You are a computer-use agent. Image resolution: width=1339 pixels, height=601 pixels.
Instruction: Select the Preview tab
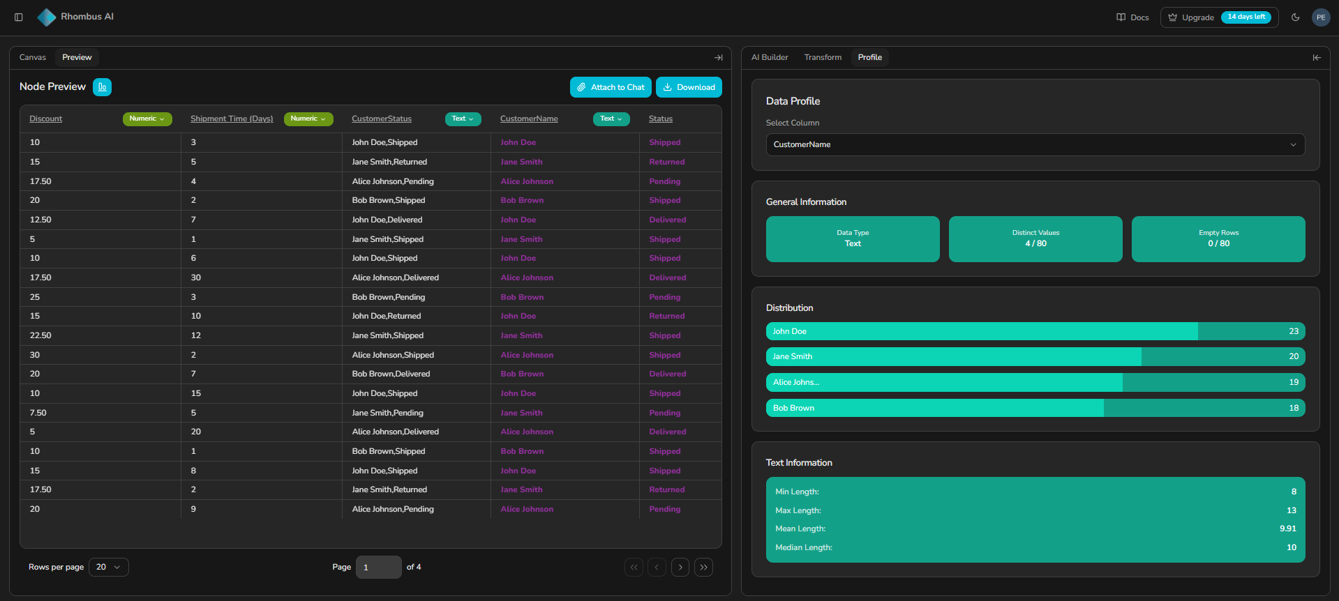coord(77,57)
